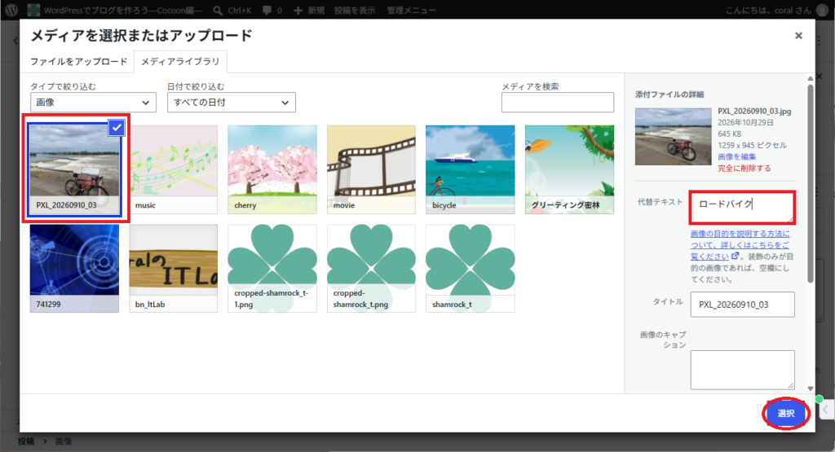Open the タイプで絞り込む dropdown showing 画像
This screenshot has height=452, width=835.
pyautogui.click(x=93, y=102)
